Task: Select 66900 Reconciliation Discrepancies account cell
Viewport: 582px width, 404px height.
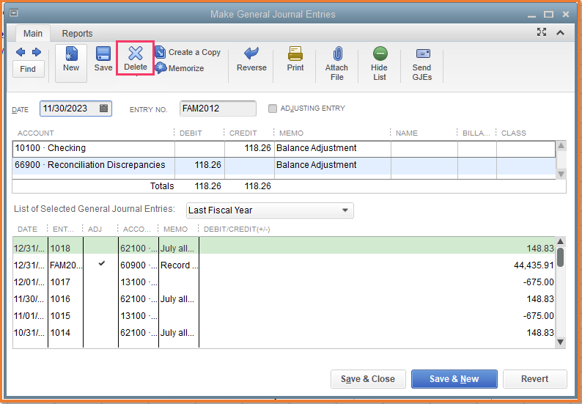Action: coord(94,165)
